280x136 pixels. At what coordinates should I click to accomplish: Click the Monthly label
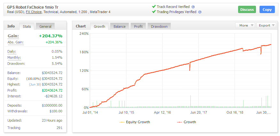[14, 57]
